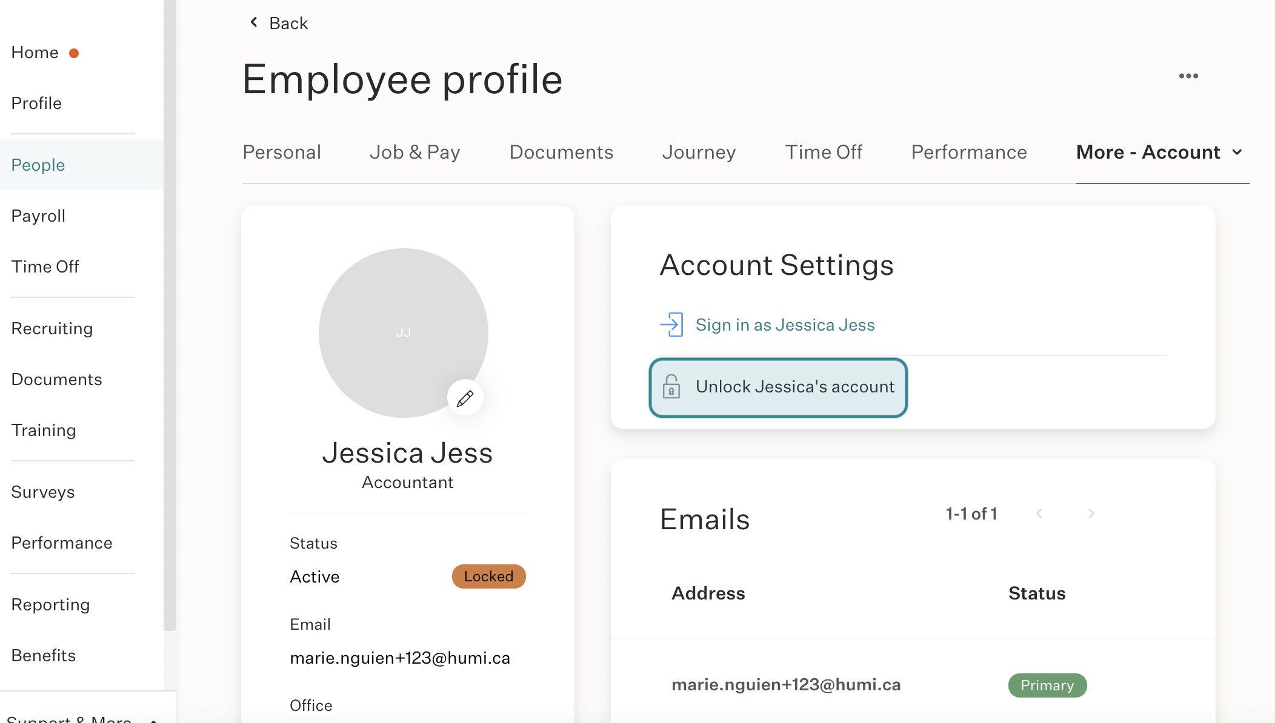The width and height of the screenshot is (1275, 723).
Task: Click the Account Settings heading
Action: point(776,265)
